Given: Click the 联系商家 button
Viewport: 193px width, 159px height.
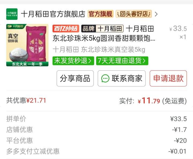Looking at the screenshot, I should click(x=122, y=79).
